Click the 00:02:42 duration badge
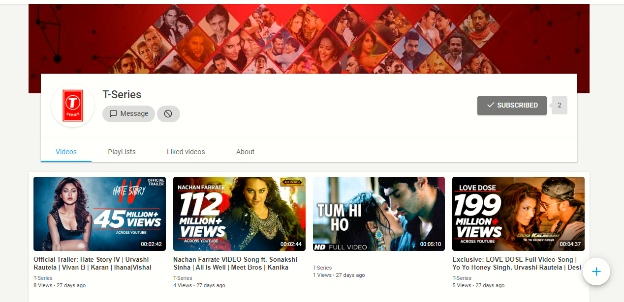This screenshot has width=624, height=302. pyautogui.click(x=151, y=244)
